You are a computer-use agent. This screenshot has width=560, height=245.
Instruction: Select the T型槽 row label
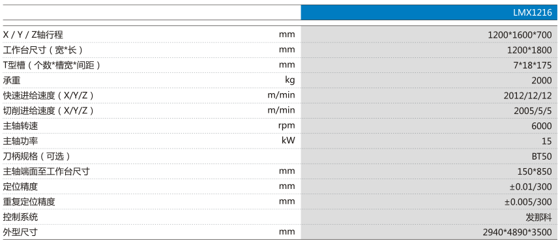point(51,65)
